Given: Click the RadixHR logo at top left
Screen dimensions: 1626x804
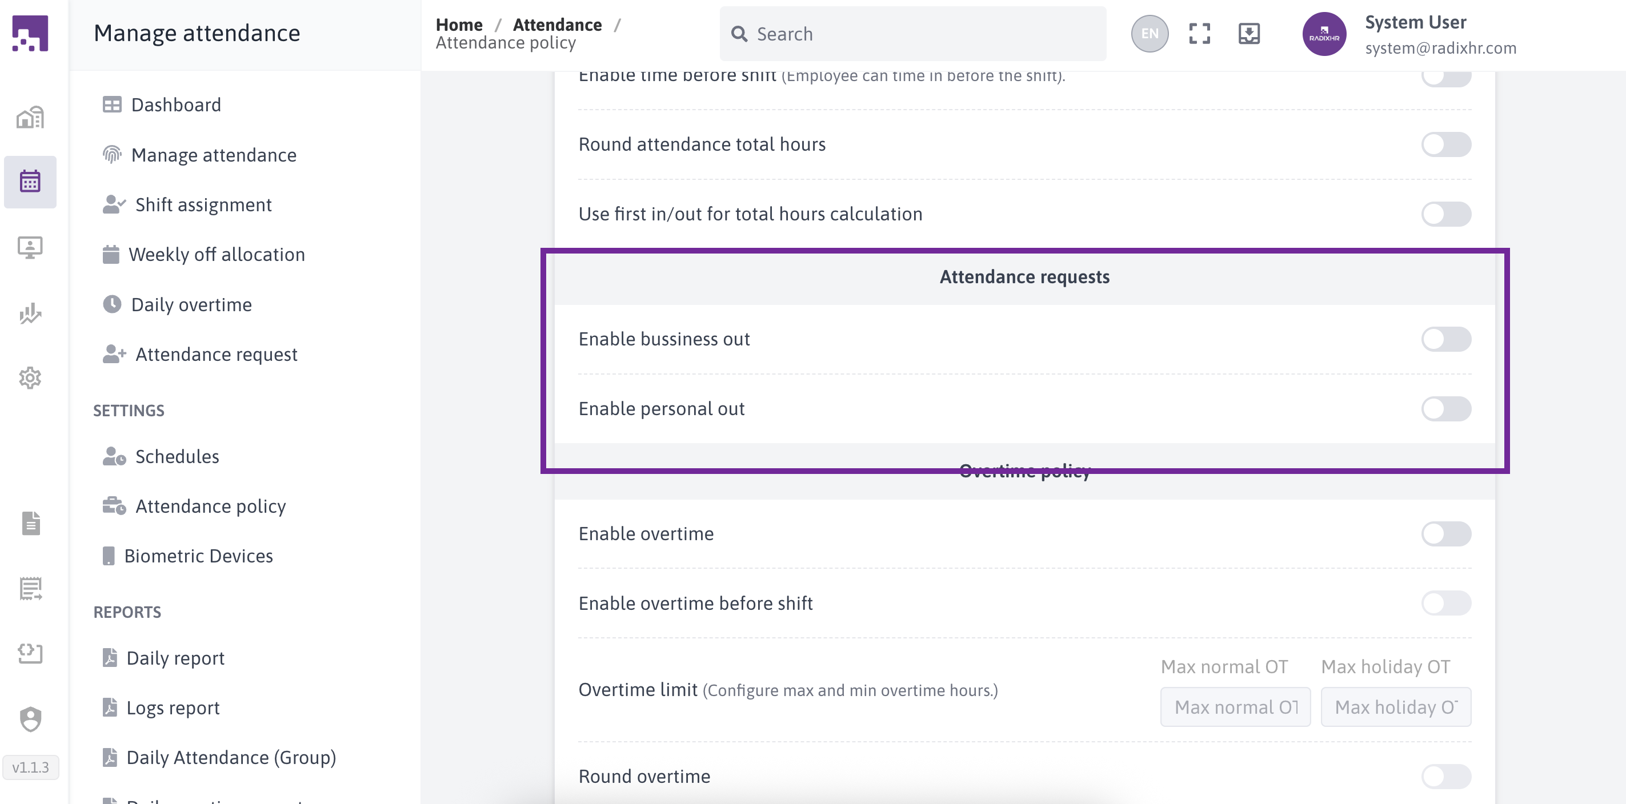Looking at the screenshot, I should click(30, 34).
